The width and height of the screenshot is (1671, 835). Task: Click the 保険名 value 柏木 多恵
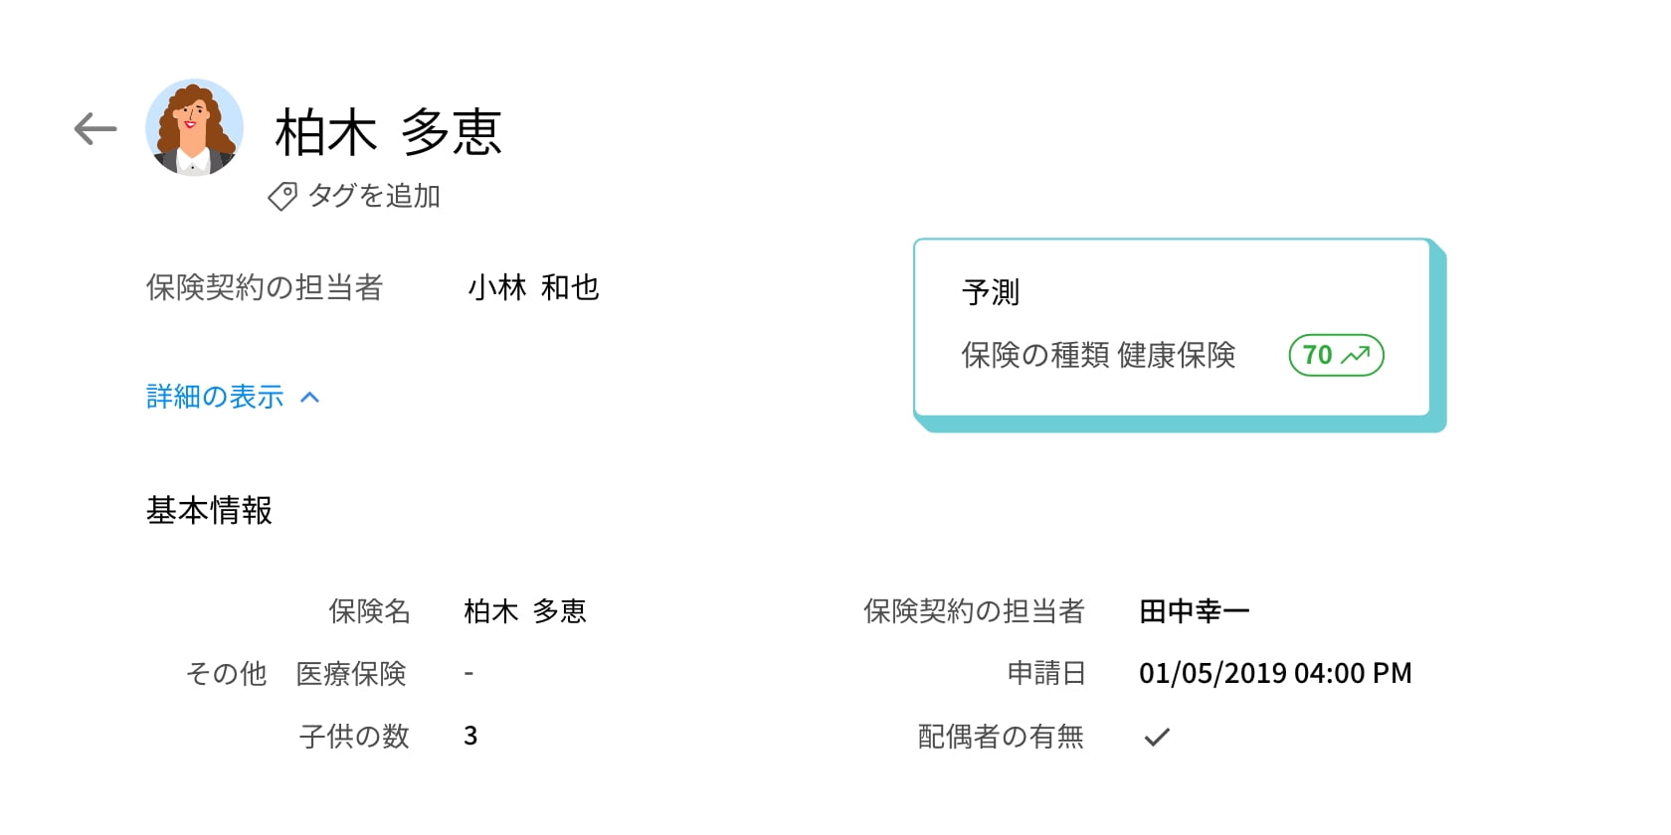tap(525, 611)
